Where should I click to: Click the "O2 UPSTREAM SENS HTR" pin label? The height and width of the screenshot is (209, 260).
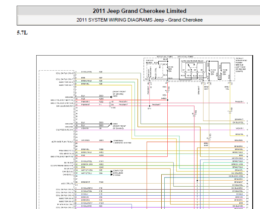62,165
